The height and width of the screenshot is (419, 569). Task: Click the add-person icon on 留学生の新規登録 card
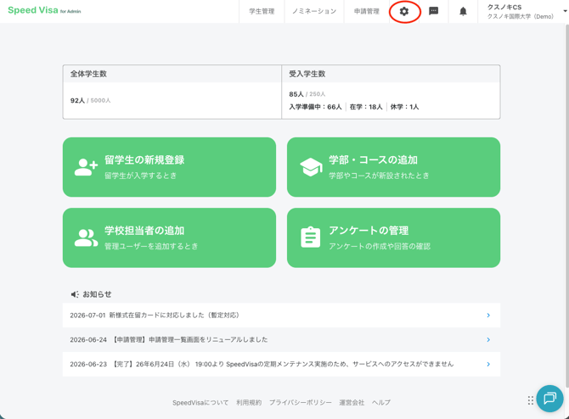click(86, 167)
